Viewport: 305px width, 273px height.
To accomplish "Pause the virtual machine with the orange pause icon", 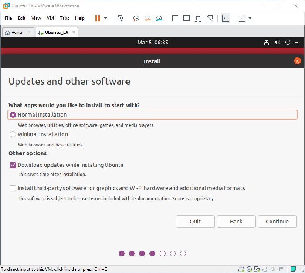I will [x=98, y=18].
